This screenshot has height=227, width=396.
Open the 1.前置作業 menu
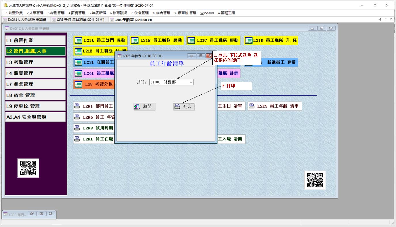(14, 13)
